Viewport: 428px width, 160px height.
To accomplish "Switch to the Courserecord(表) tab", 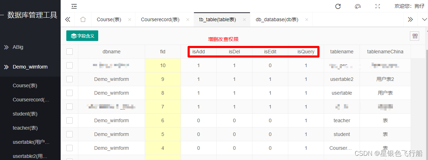I will pos(160,20).
